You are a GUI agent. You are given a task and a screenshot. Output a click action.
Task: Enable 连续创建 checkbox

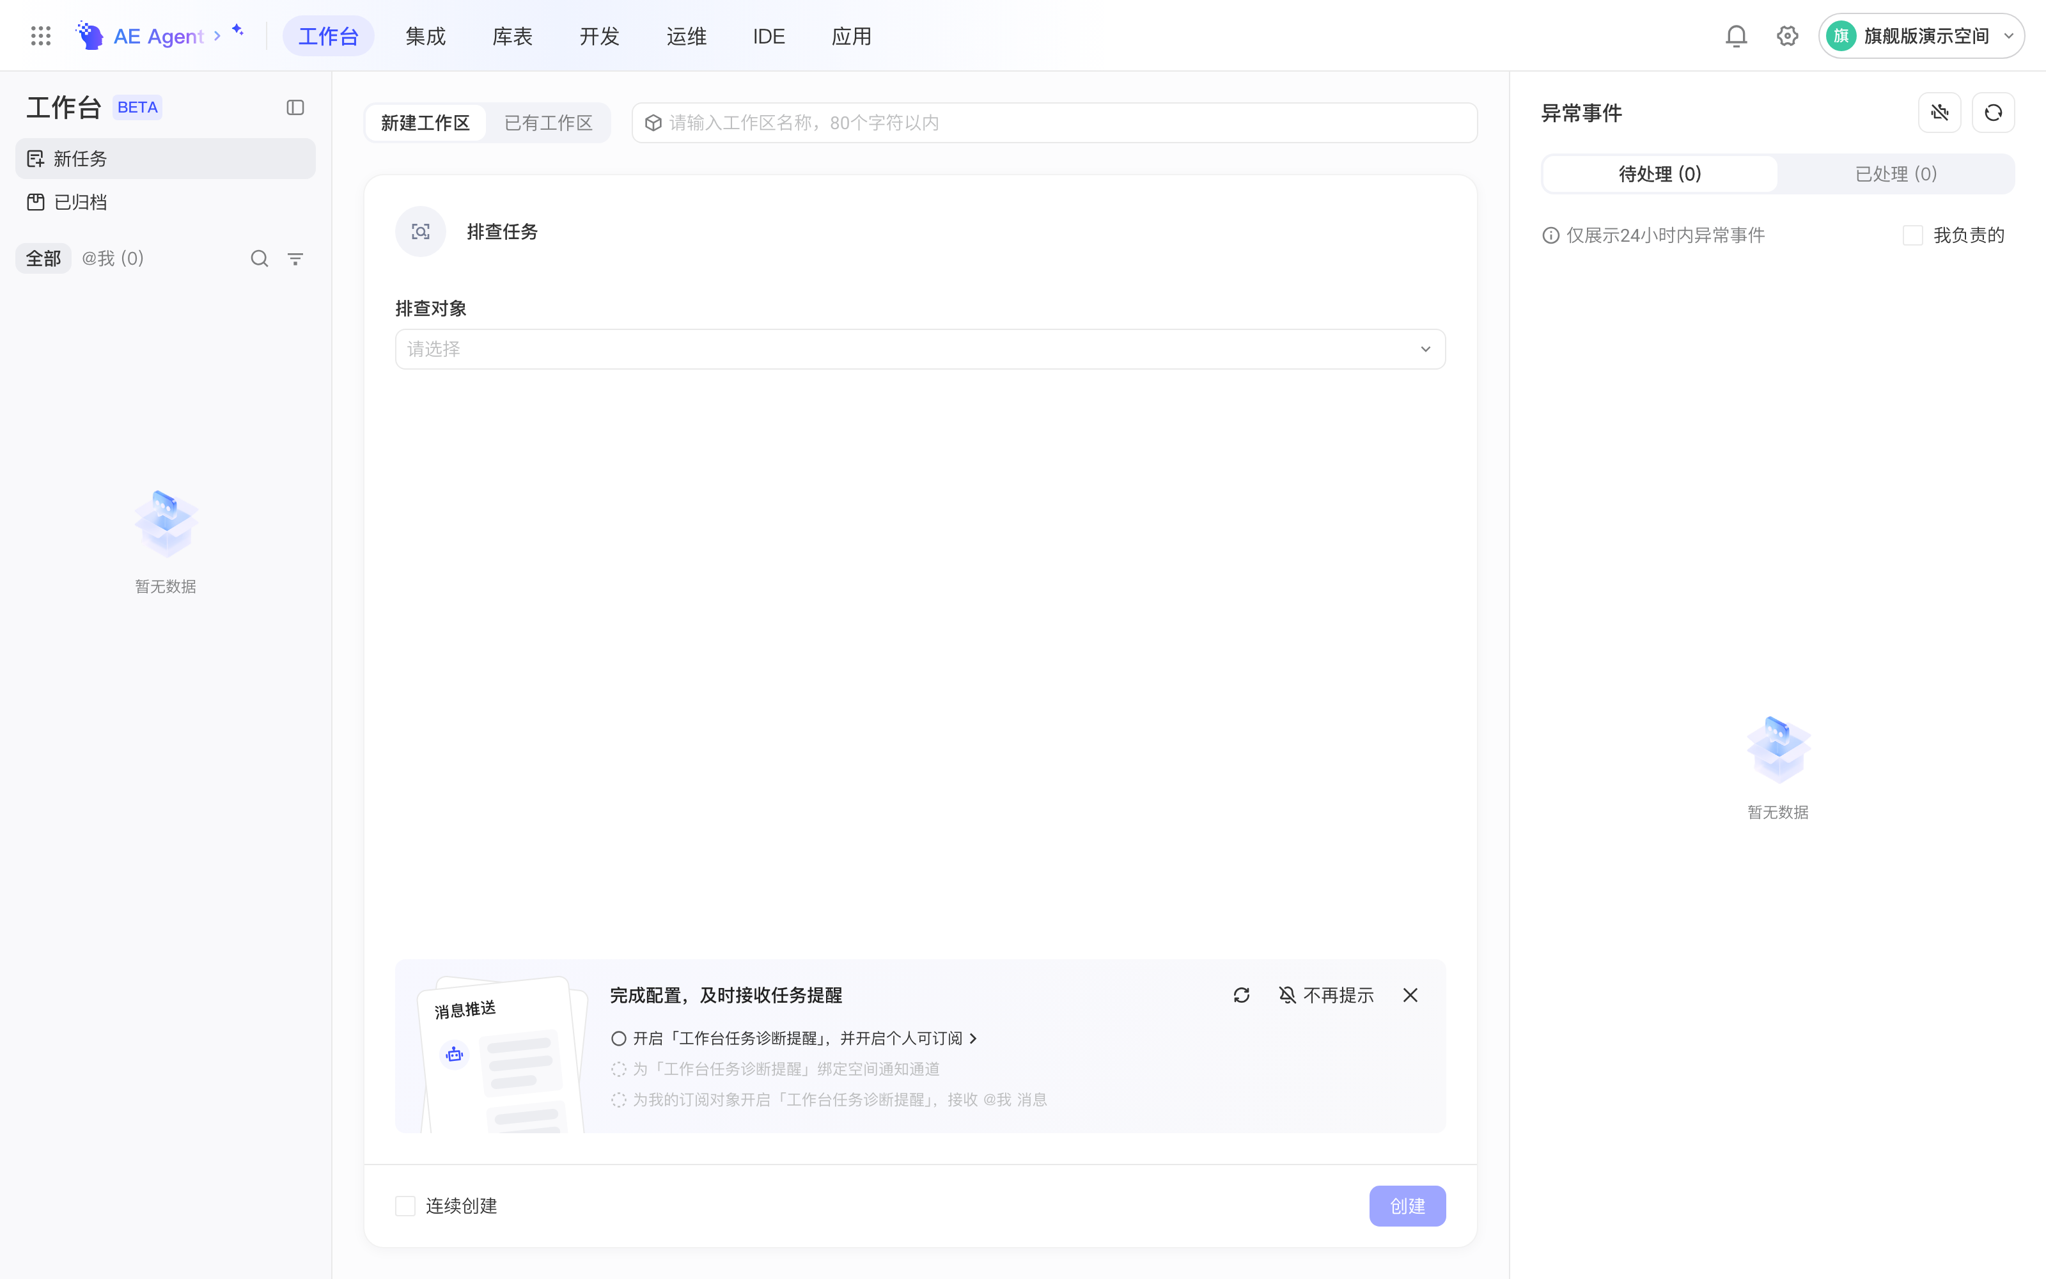tap(406, 1205)
